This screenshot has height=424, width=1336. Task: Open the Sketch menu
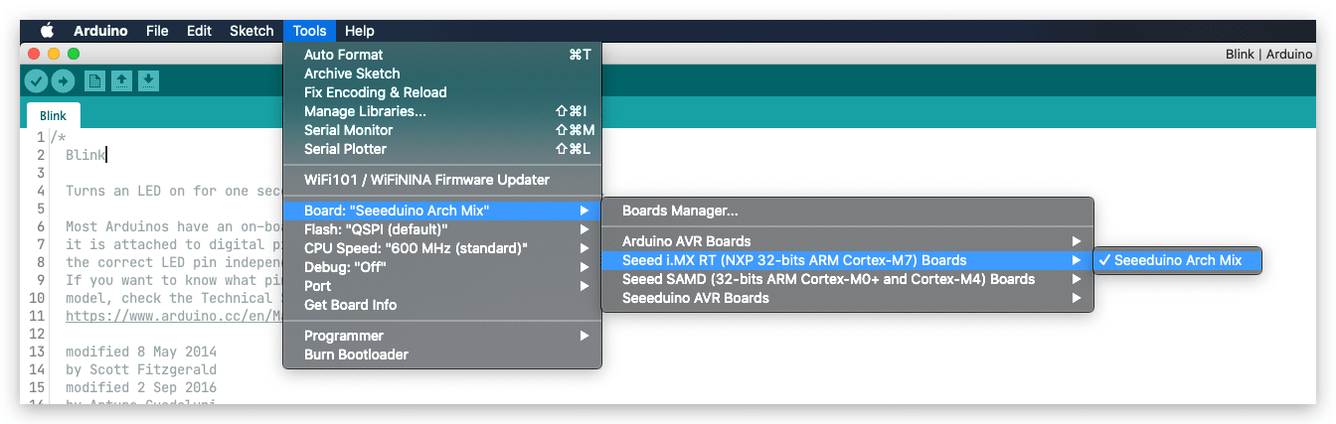(x=251, y=31)
